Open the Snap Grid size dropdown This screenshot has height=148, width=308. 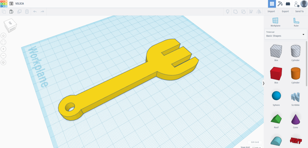click(x=256, y=147)
